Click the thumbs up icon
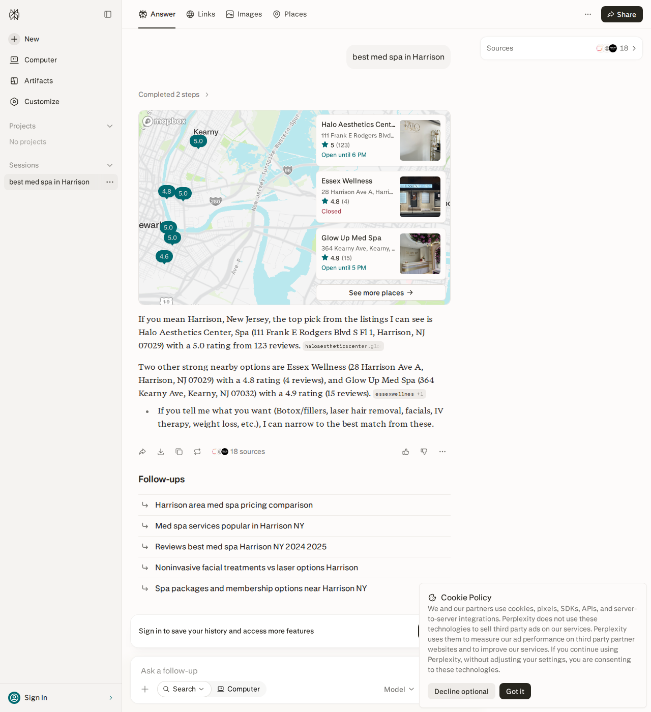This screenshot has height=712, width=651. [x=406, y=452]
